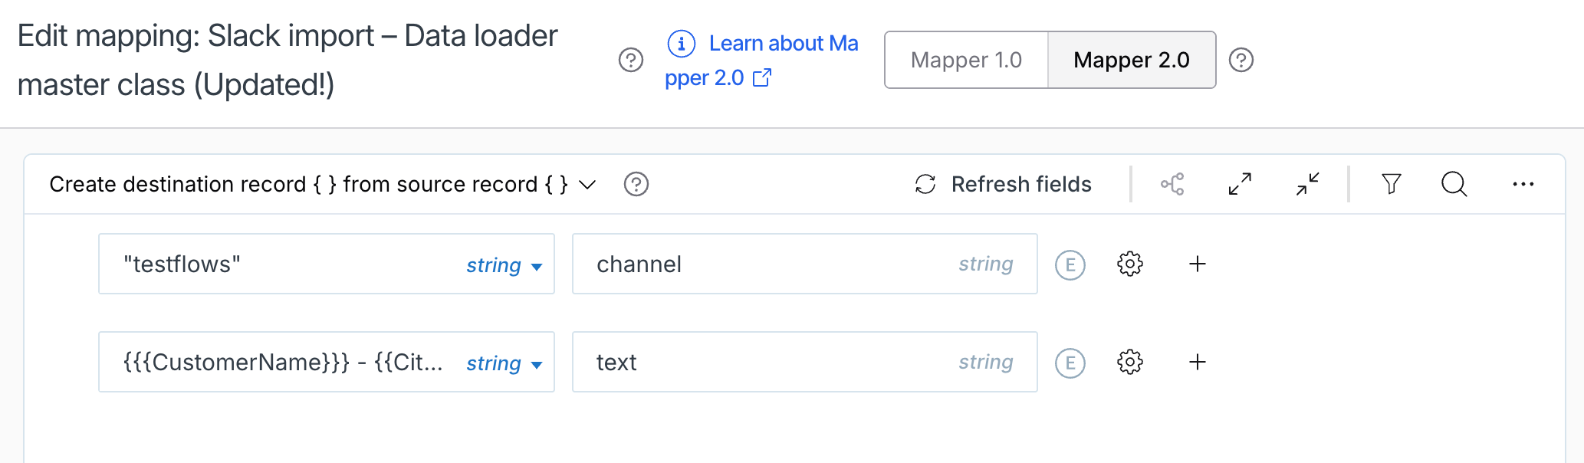Open settings for the channel mapping row
Image resolution: width=1584 pixels, height=463 pixels.
1129,264
